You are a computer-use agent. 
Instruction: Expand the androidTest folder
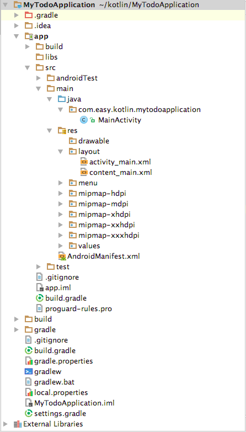point(39,78)
